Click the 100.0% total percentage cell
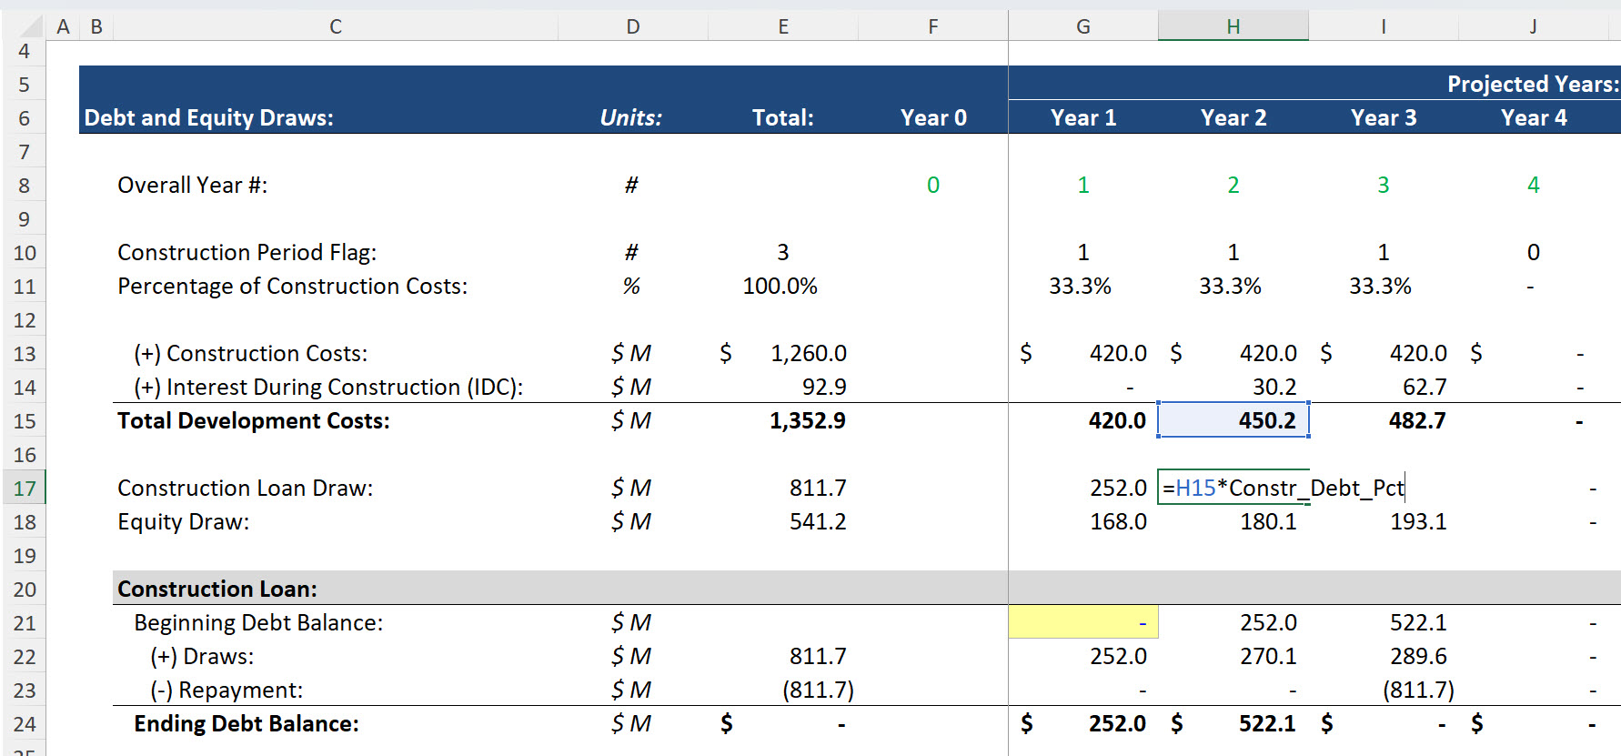The image size is (1621, 756). click(780, 287)
